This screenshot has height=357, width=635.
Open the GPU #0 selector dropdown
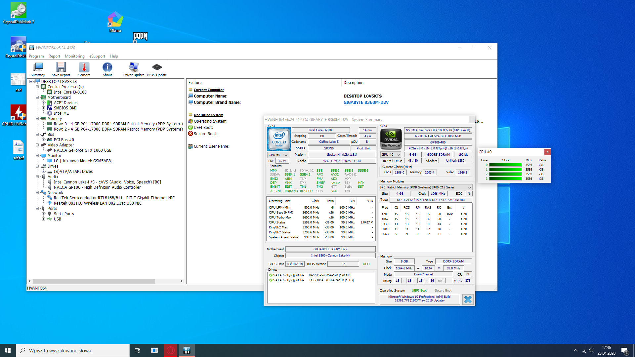[x=391, y=155]
